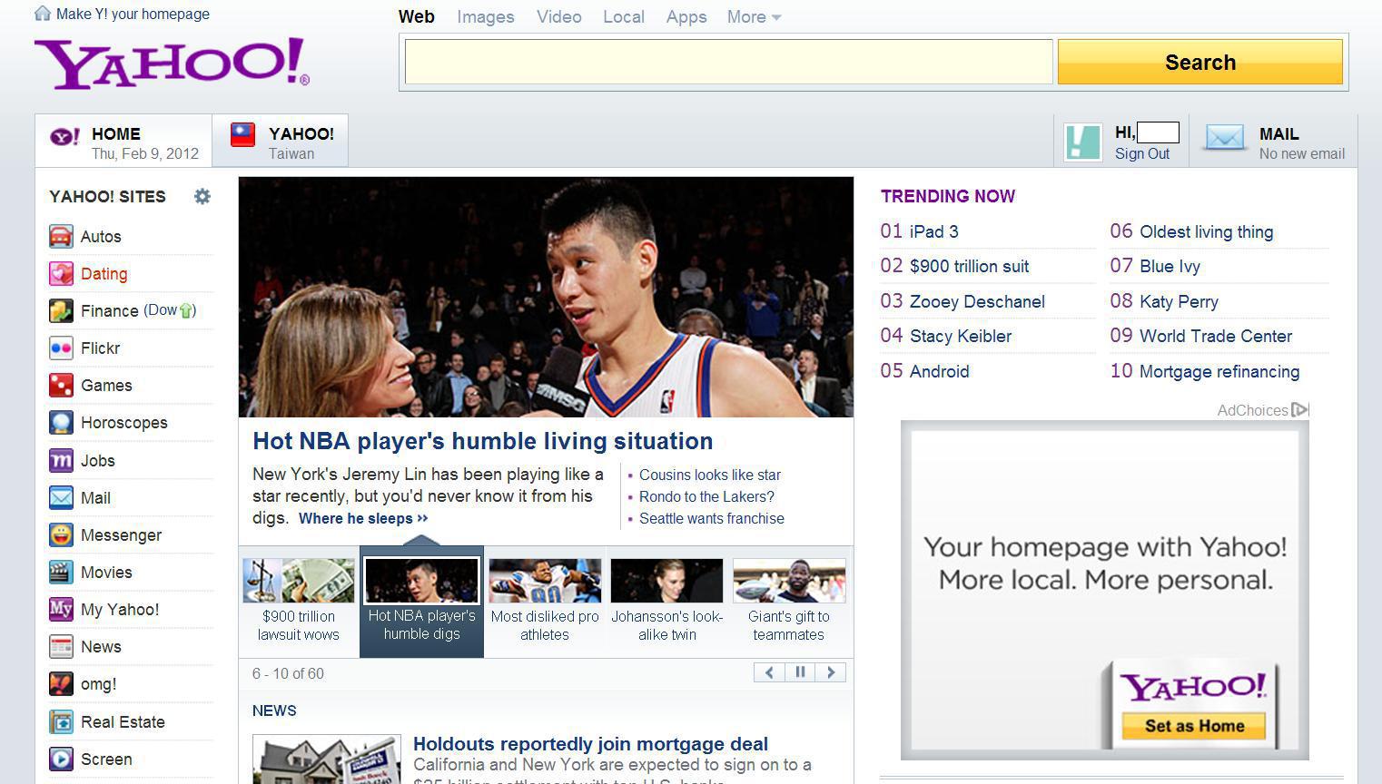
Task: Expand the More search options dropdown
Action: coord(754,17)
